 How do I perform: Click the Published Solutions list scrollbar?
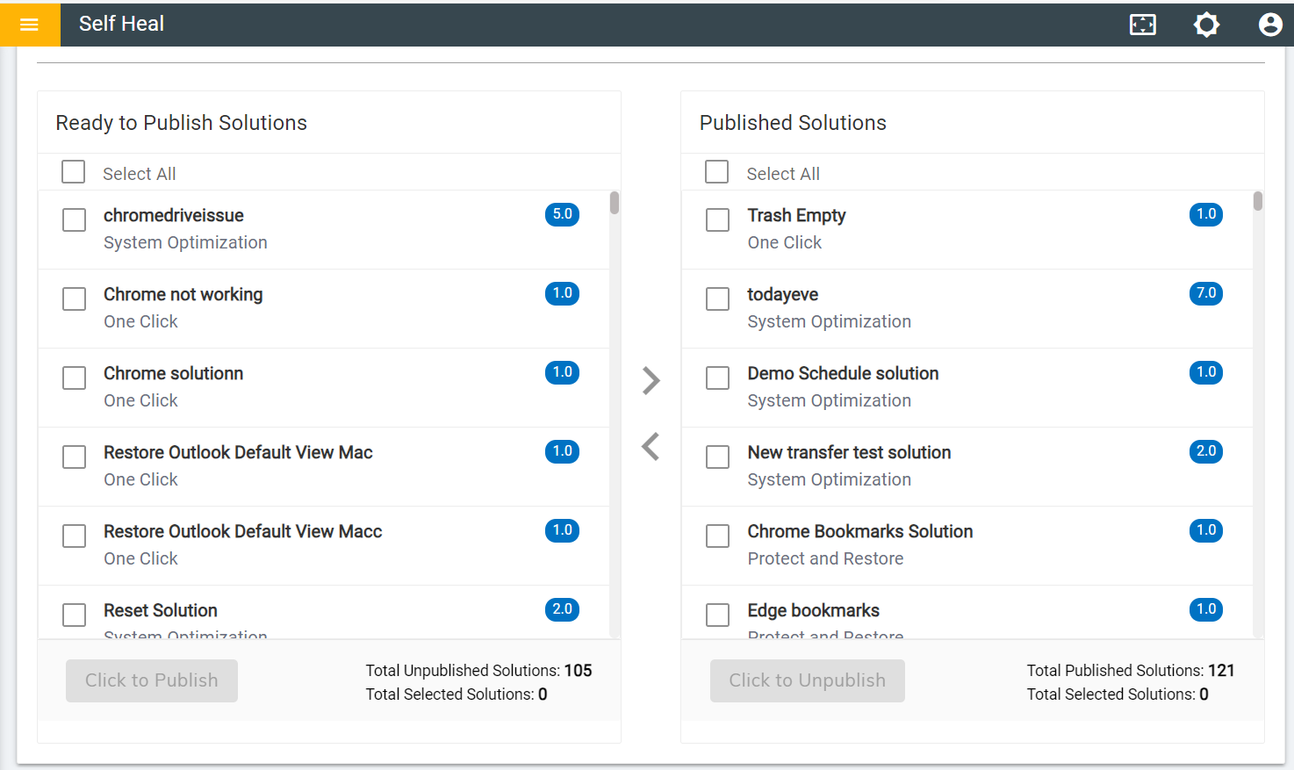coord(1258,202)
